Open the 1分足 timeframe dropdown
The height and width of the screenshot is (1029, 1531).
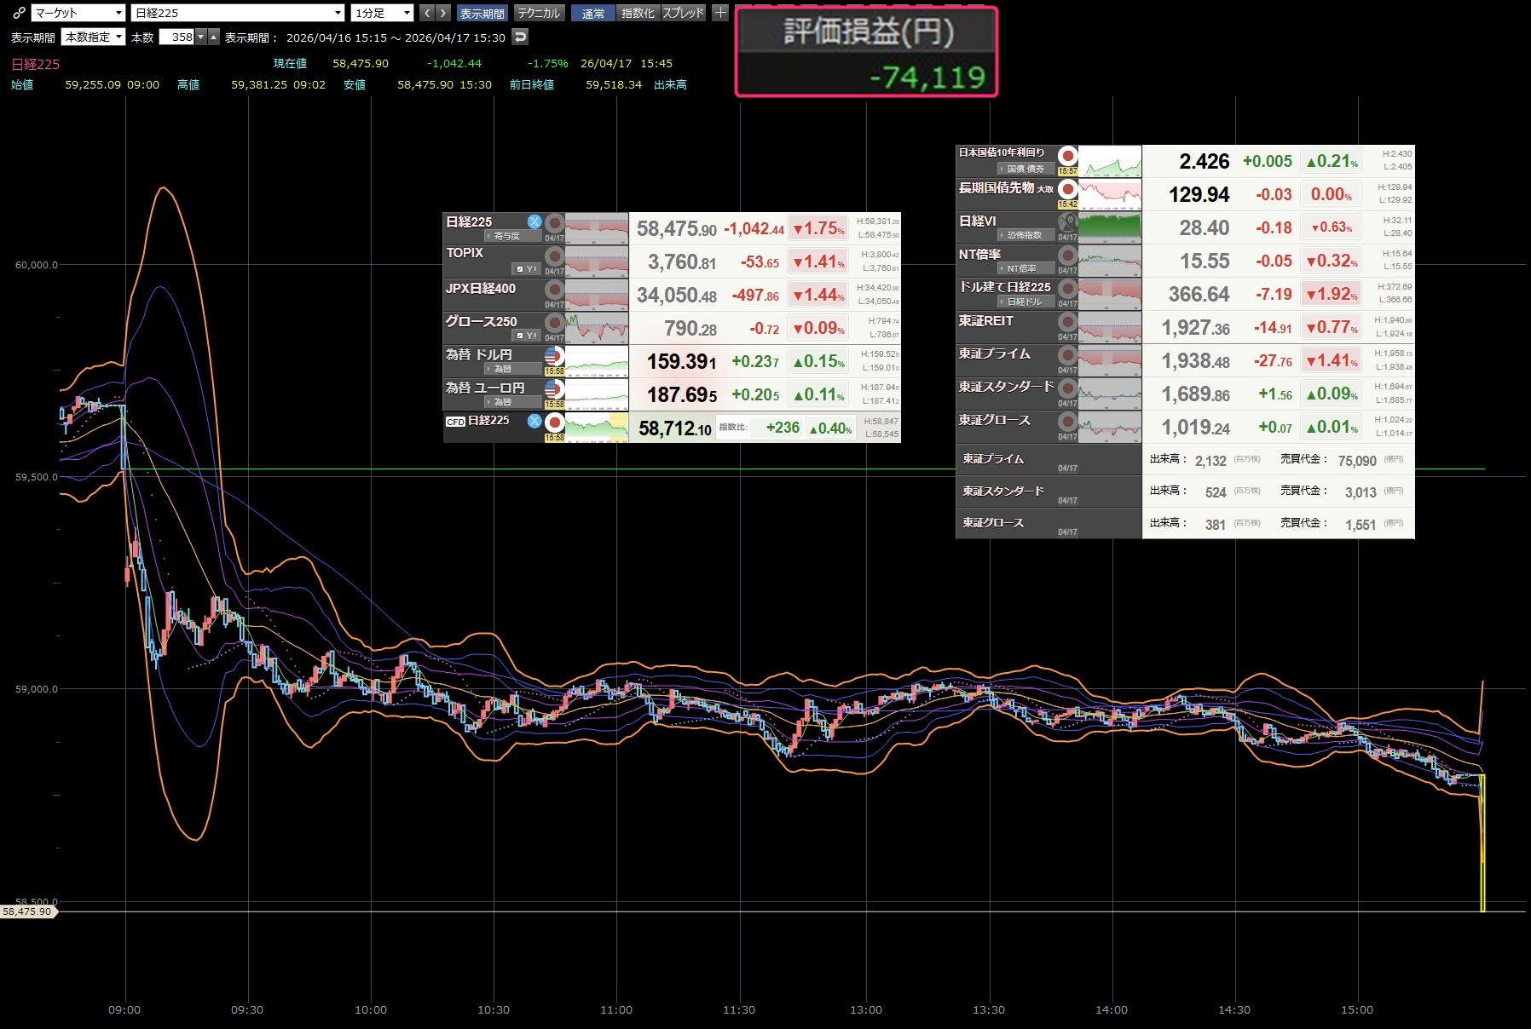[x=382, y=13]
